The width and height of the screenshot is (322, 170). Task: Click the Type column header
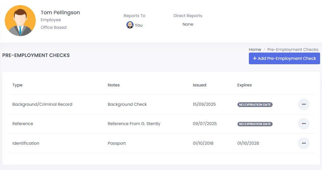17,85
